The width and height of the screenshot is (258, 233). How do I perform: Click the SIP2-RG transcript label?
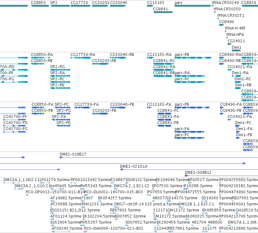coord(57,67)
